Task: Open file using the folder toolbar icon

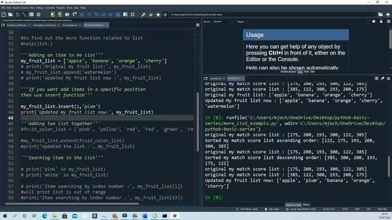Action: point(10,15)
